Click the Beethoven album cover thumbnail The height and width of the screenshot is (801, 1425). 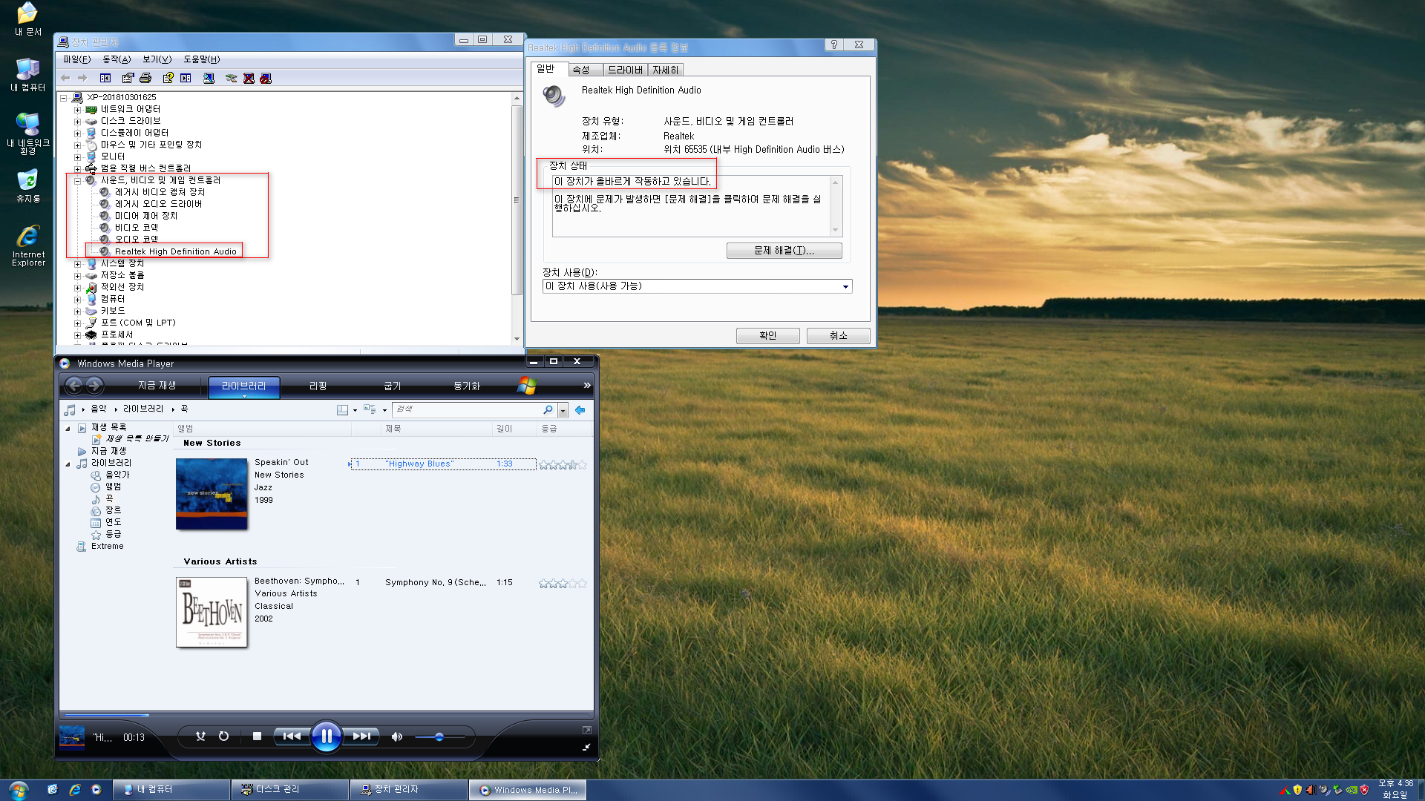[x=212, y=612]
